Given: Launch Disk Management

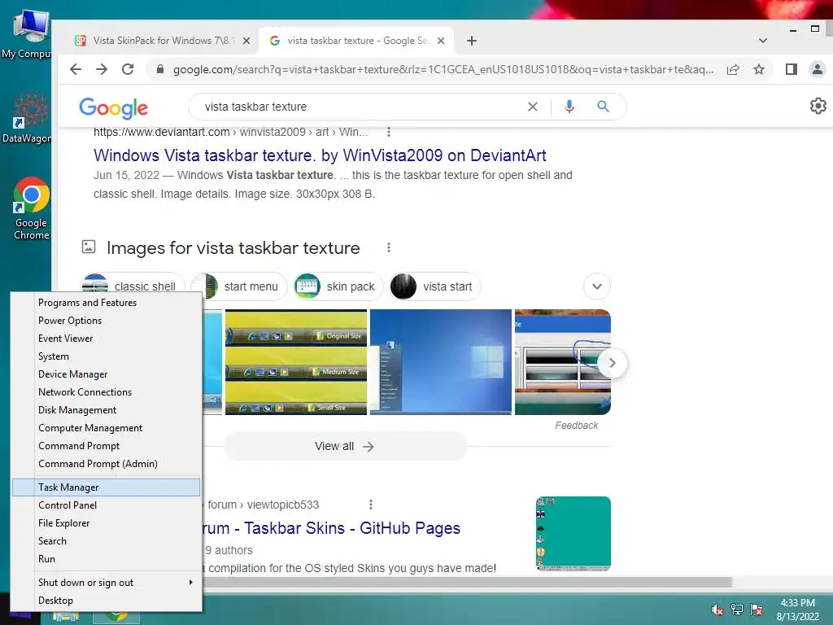Looking at the screenshot, I should [107, 410].
